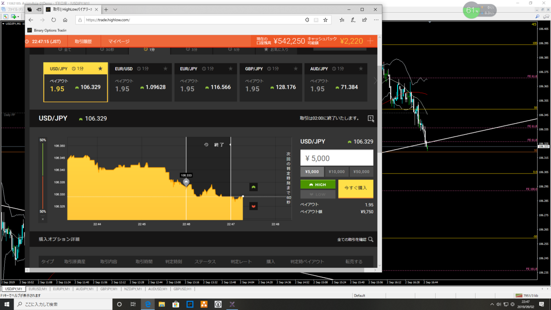Image resolution: width=551 pixels, height=310 pixels.
Task: Go to the browser home page
Action: tap(65, 20)
